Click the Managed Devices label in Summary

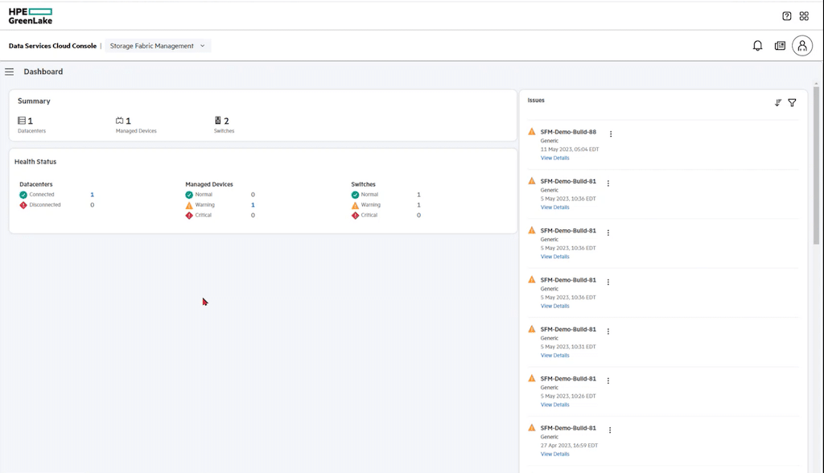click(136, 131)
